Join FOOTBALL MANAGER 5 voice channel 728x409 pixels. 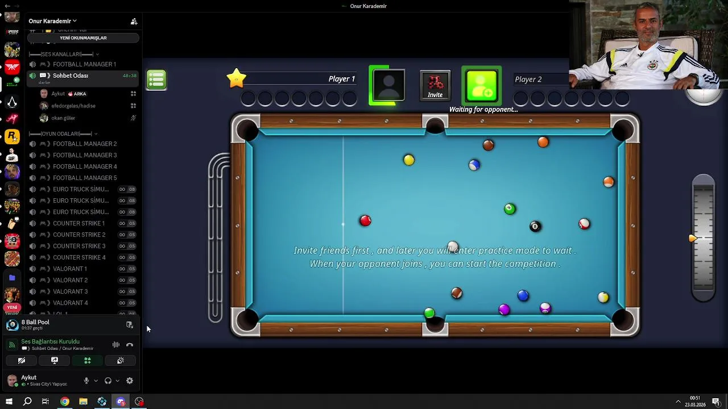pos(83,178)
